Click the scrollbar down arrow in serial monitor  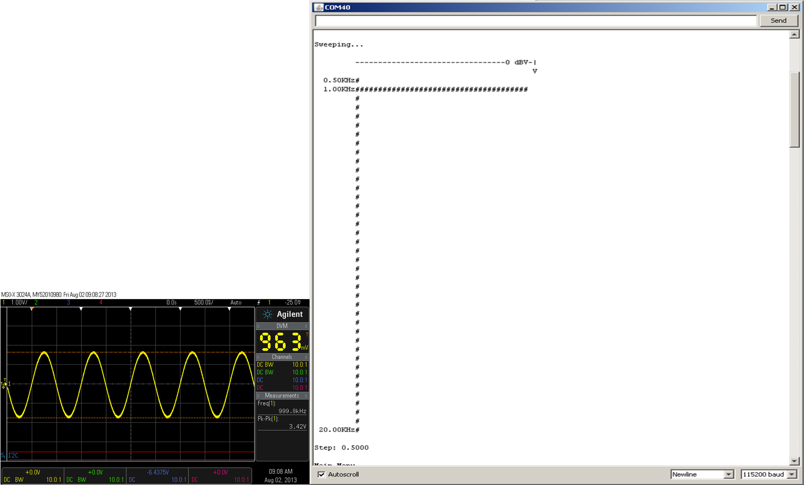[x=794, y=461]
